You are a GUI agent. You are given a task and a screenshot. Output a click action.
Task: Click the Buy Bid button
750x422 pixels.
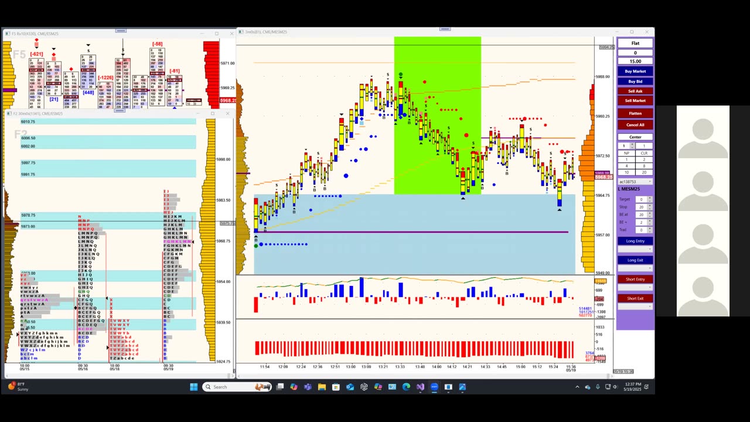pyautogui.click(x=635, y=81)
